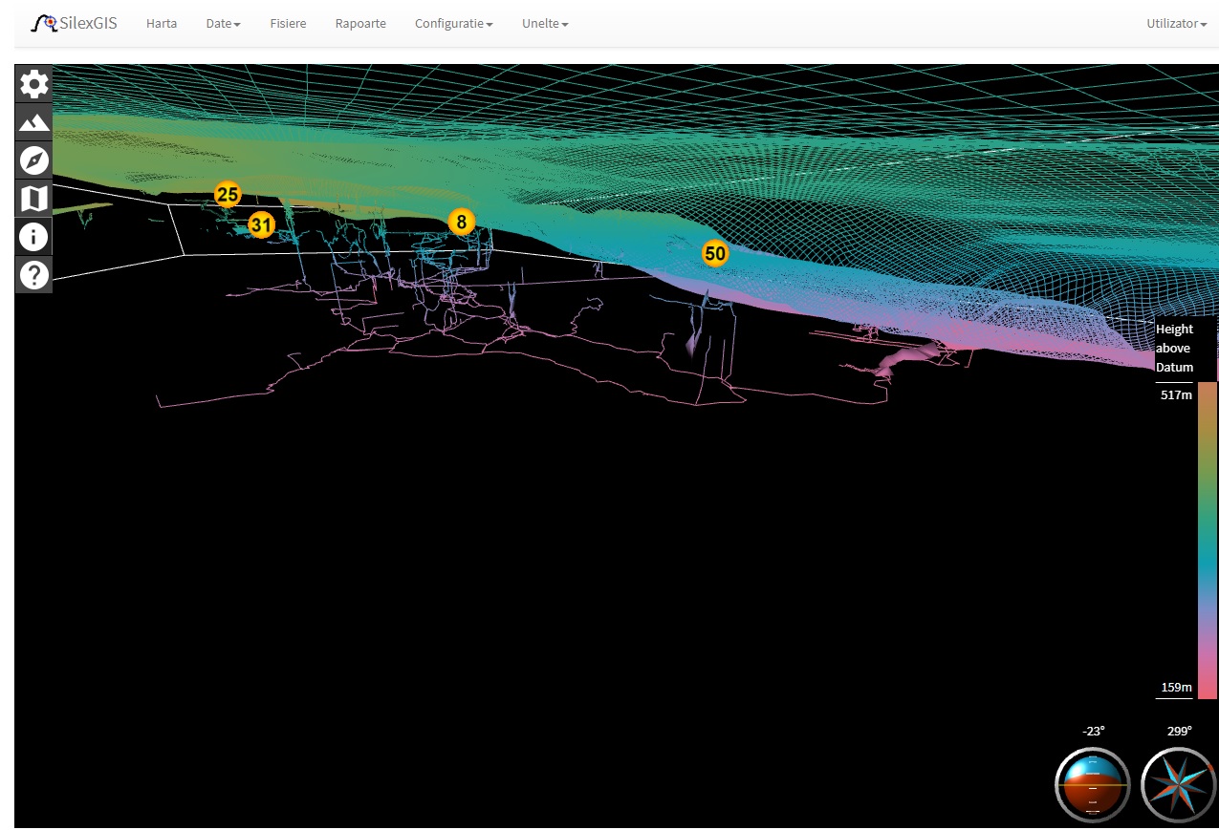Expand the Date dropdown menu

pos(223,23)
